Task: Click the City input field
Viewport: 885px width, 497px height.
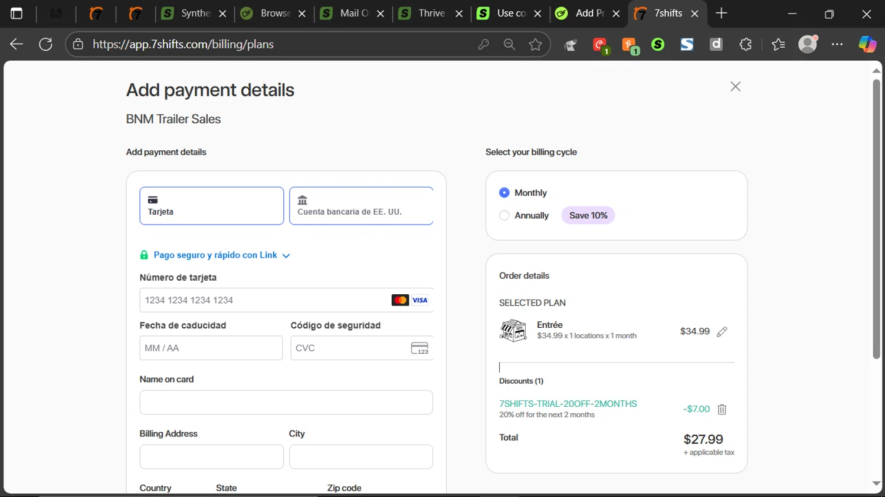Action: point(361,456)
